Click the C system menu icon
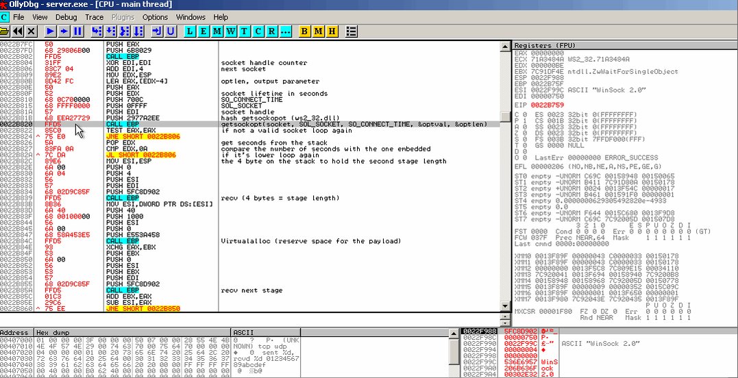This screenshot has width=738, height=378. [x=4, y=17]
